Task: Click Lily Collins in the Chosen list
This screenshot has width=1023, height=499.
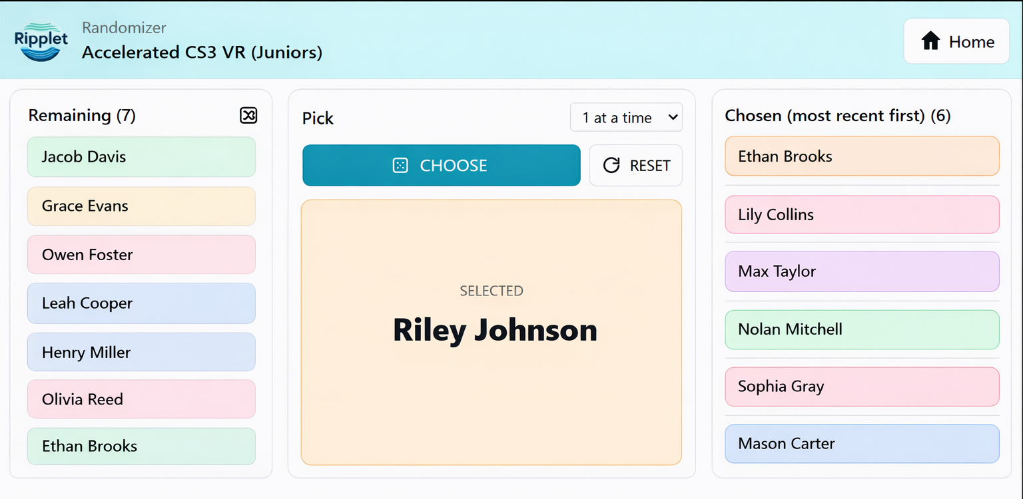Action: pos(861,214)
